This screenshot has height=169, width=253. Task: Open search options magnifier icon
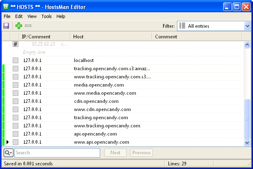pyautogui.click(x=9, y=153)
